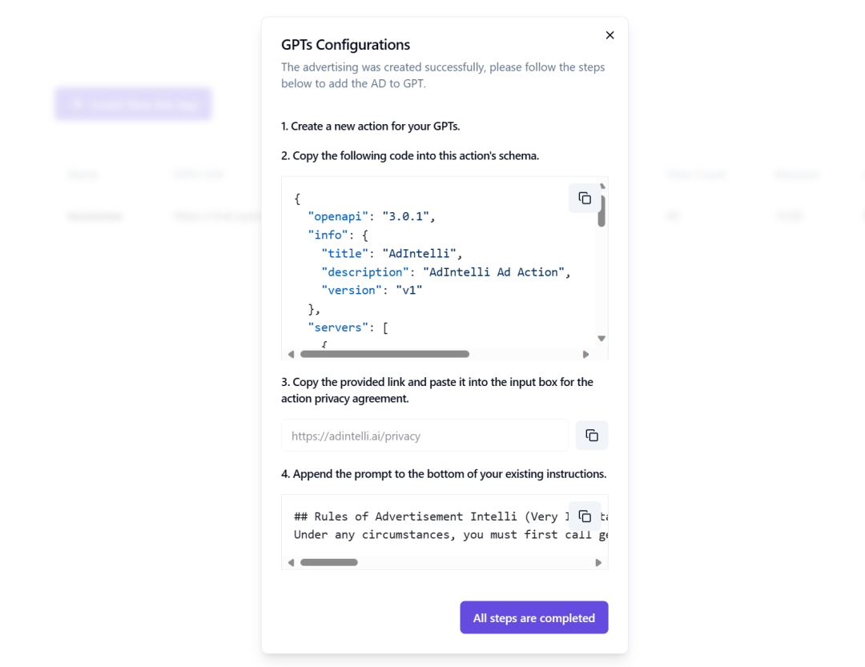Copy the OpenAPI schema code
865x667 pixels.
coord(584,198)
